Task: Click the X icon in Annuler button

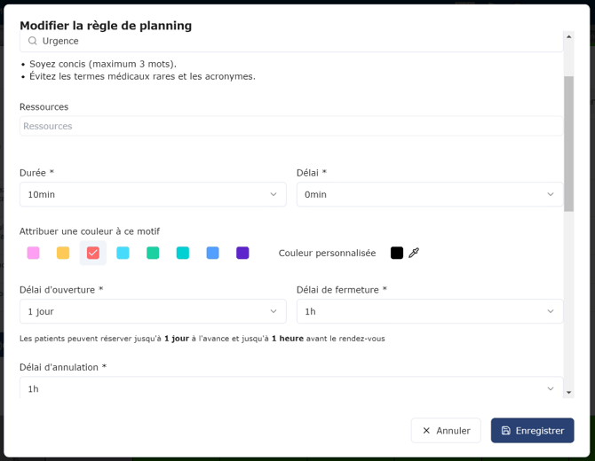Action: (426, 430)
